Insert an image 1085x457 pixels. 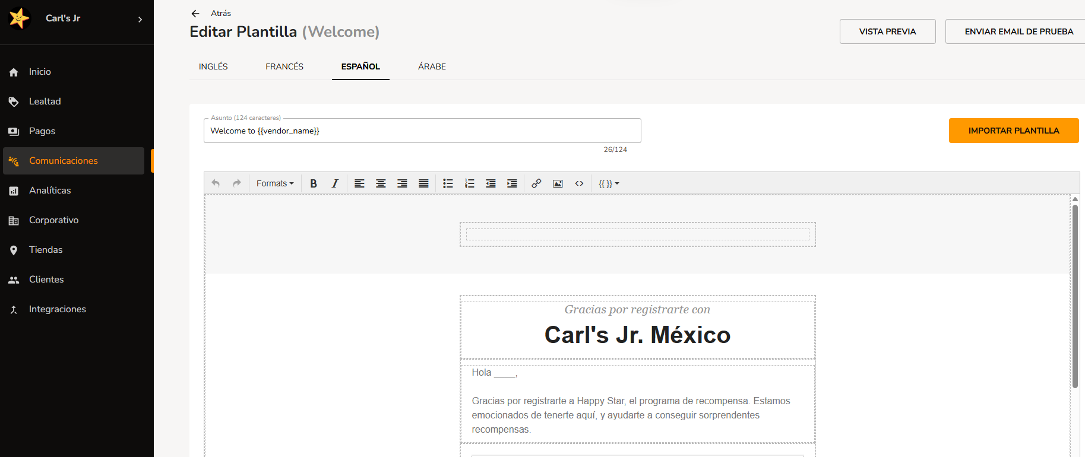pos(558,183)
